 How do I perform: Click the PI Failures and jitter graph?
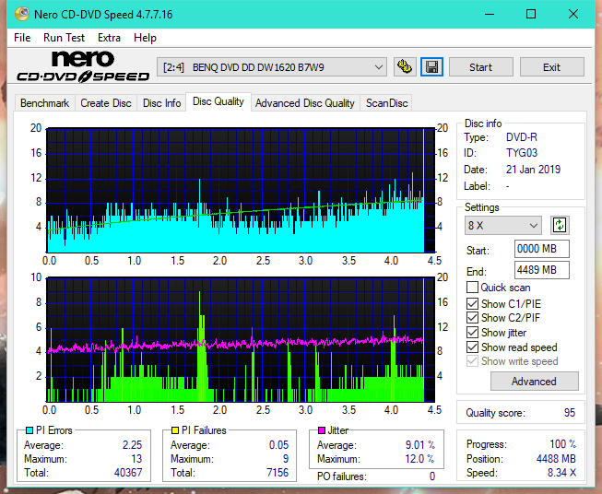pyautogui.click(x=241, y=340)
